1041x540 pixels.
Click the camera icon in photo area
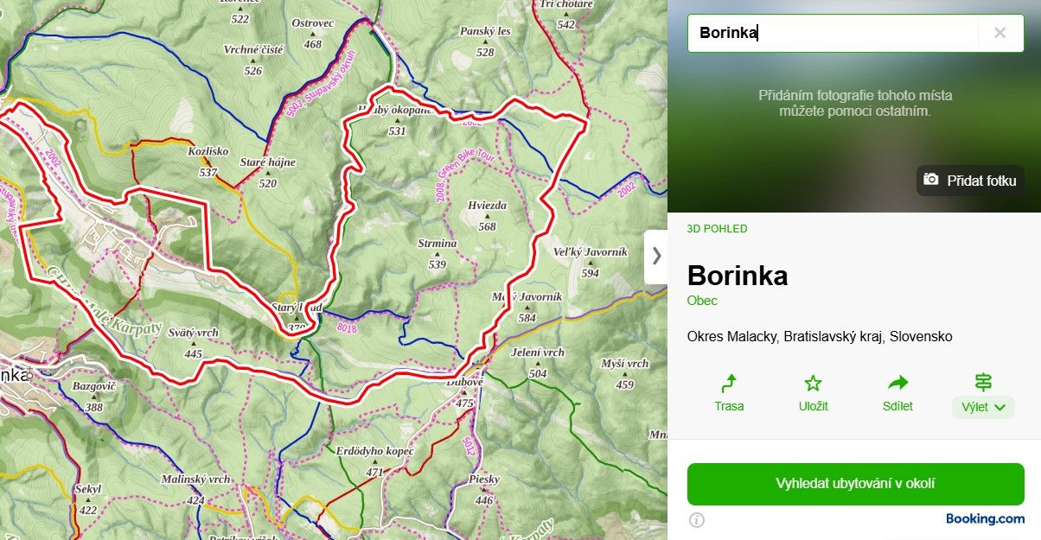point(931,180)
